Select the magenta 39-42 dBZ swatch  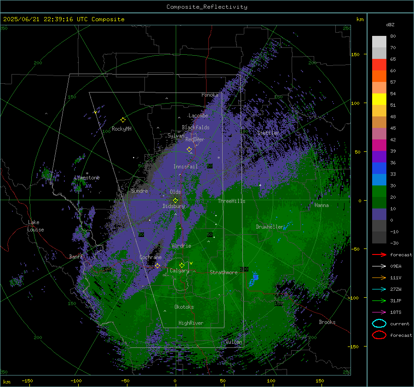pyautogui.click(x=379, y=145)
